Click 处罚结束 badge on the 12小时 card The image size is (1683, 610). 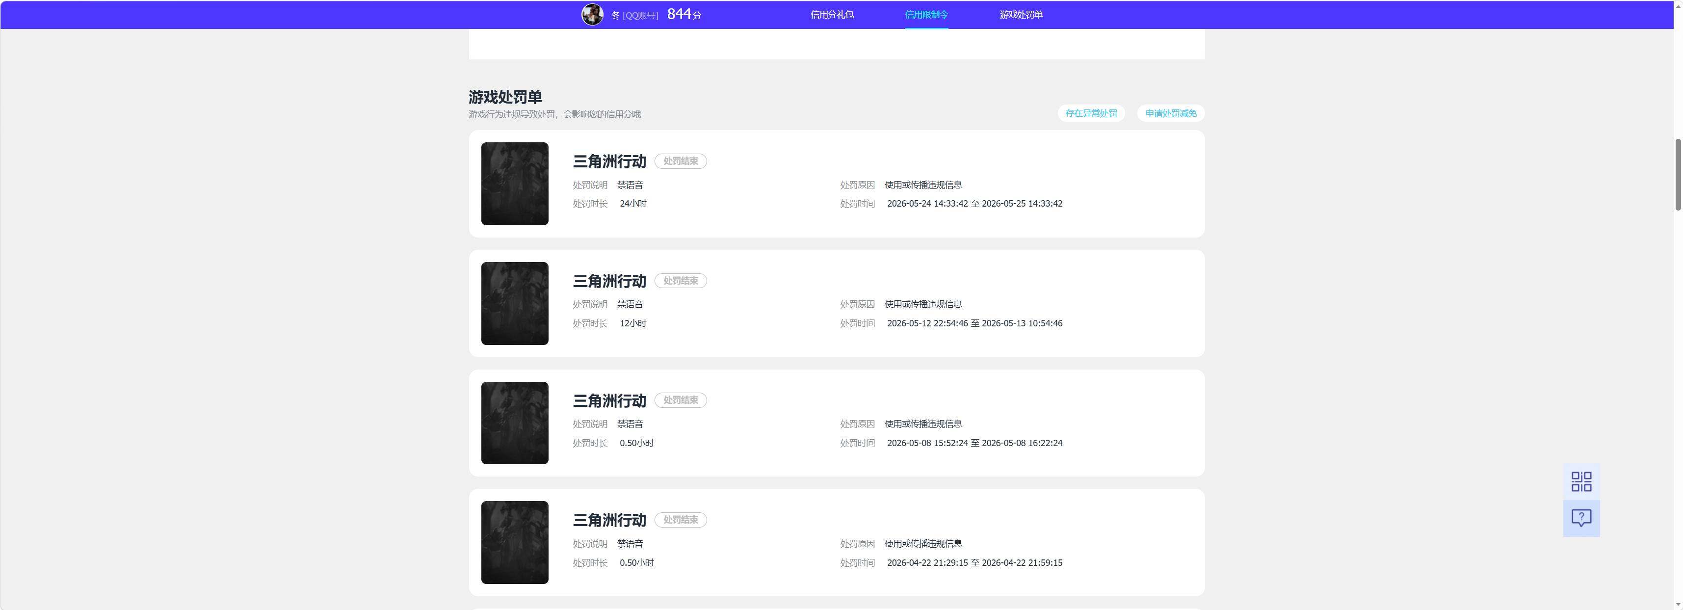pyautogui.click(x=680, y=281)
